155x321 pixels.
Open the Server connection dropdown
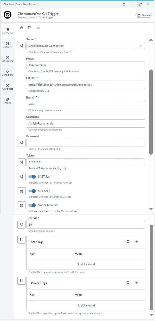[86, 46]
